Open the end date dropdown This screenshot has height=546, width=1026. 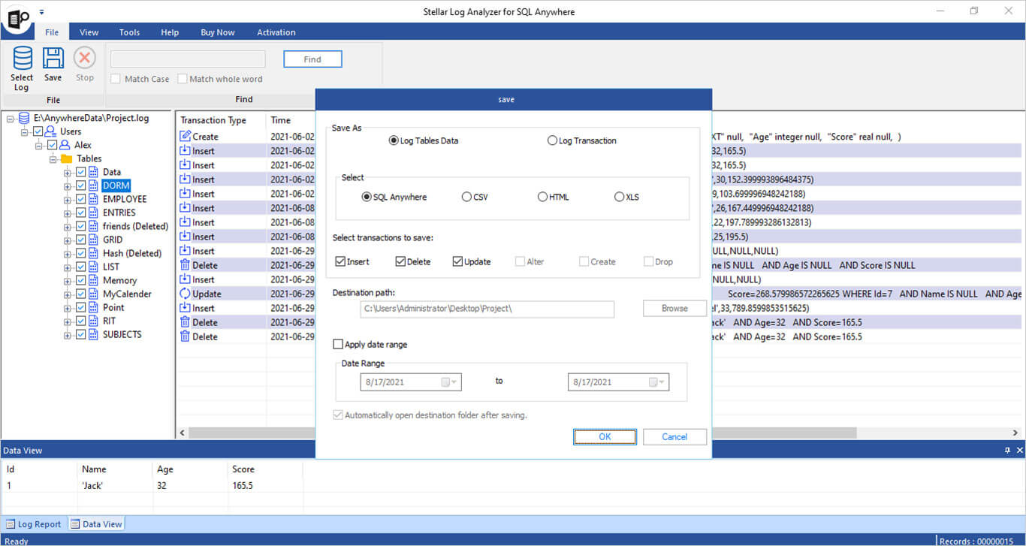coord(656,382)
